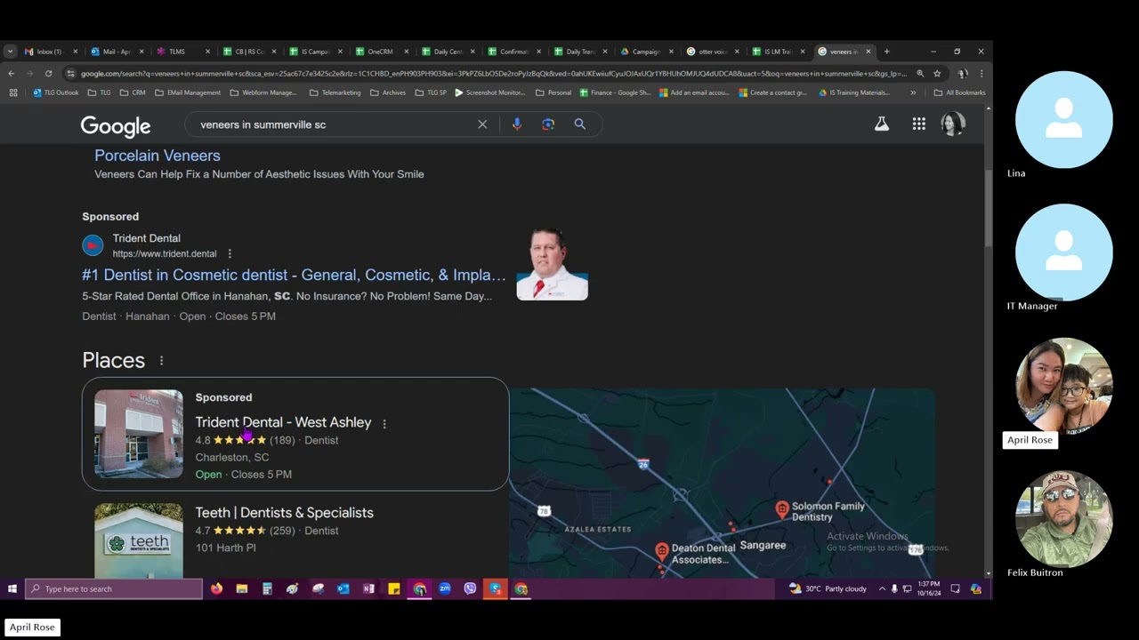The height and width of the screenshot is (640, 1139).
Task: Click the Chrome address bar URL
Action: tap(494, 74)
